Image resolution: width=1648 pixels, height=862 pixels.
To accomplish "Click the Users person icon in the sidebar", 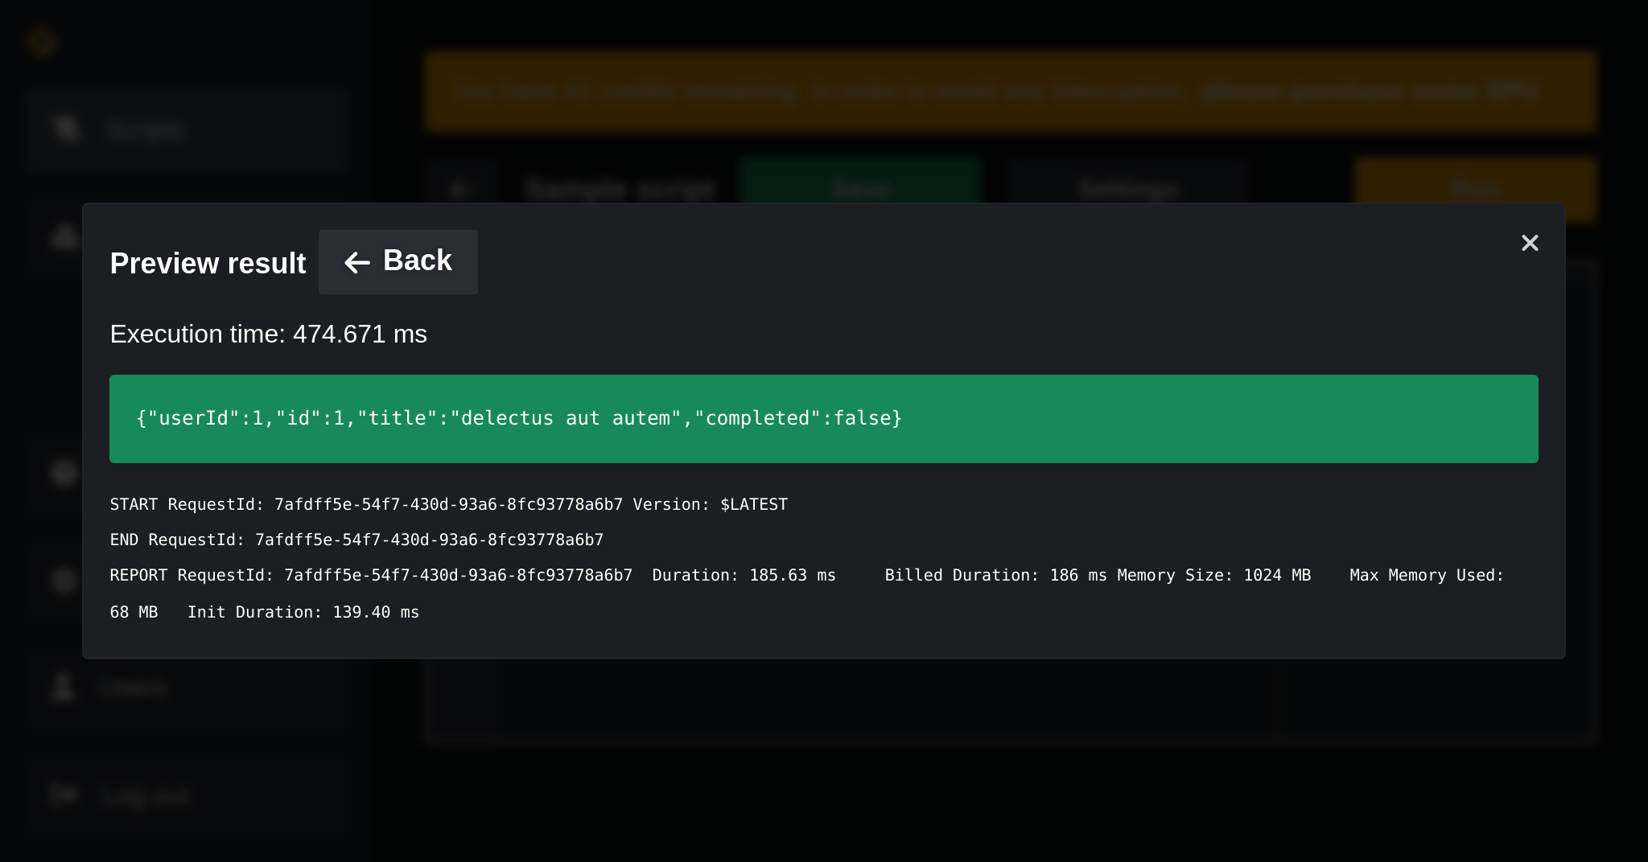I will pyautogui.click(x=63, y=688).
